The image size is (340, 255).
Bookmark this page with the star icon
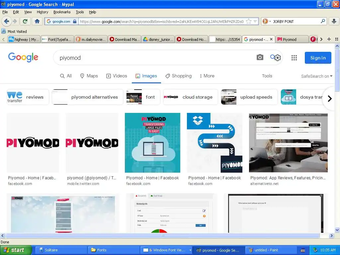coord(249,21)
